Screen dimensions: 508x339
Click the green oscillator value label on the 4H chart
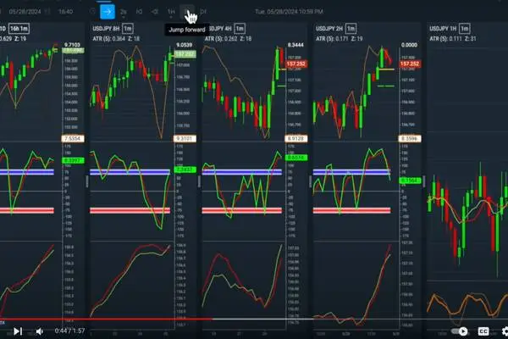click(296, 158)
